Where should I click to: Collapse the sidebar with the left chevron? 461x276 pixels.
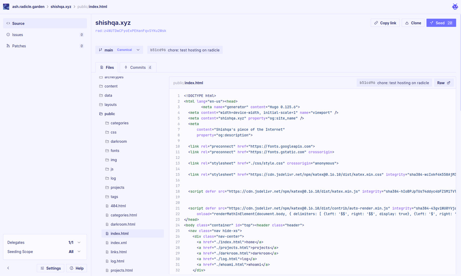[8, 268]
